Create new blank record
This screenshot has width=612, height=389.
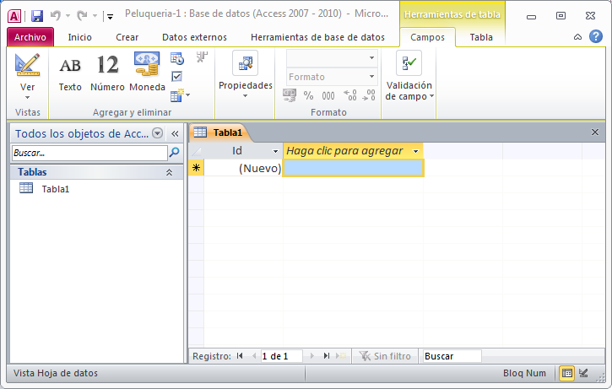pos(341,355)
